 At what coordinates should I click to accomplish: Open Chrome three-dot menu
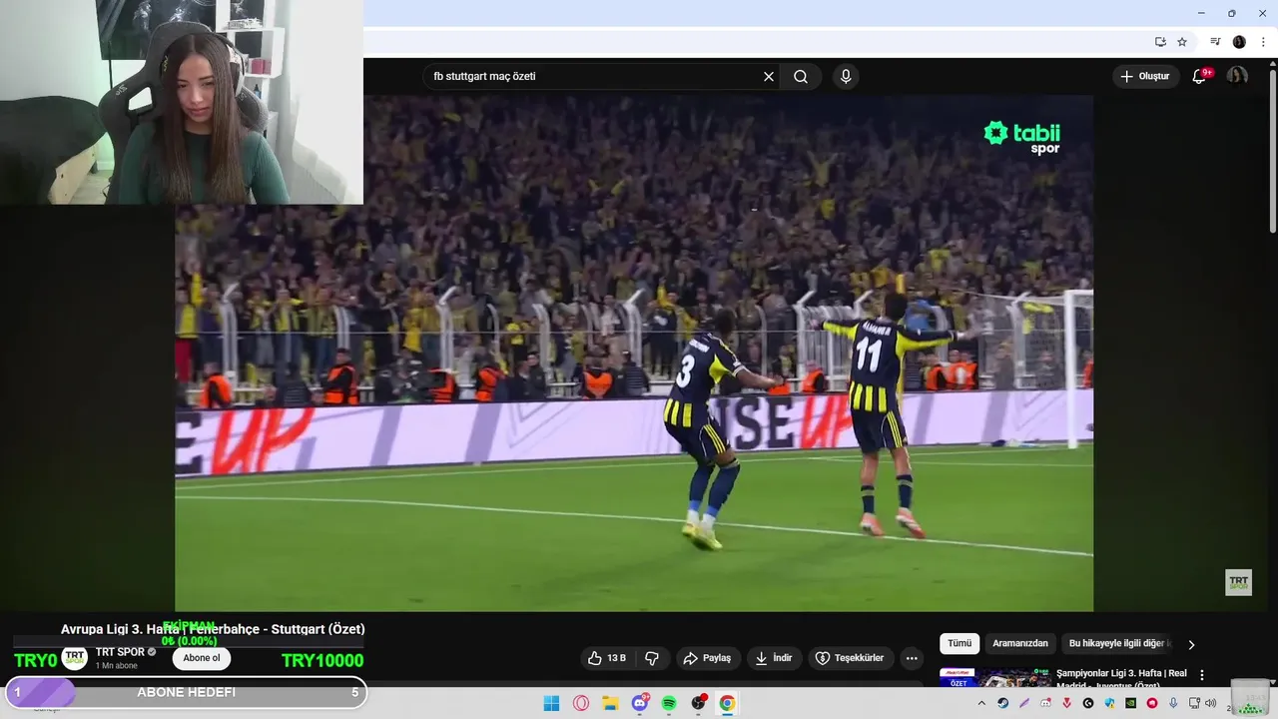pyautogui.click(x=1263, y=42)
